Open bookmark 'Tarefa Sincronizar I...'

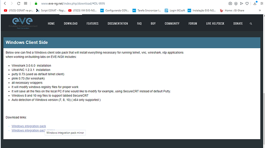point(147,10)
